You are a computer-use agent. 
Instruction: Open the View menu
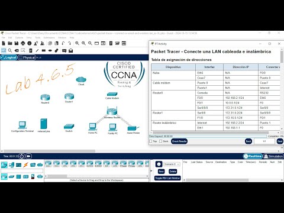pos(29,37)
